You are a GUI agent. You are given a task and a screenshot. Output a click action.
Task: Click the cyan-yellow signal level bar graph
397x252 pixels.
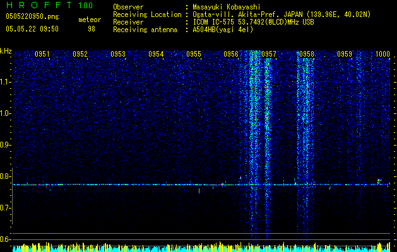201,247
